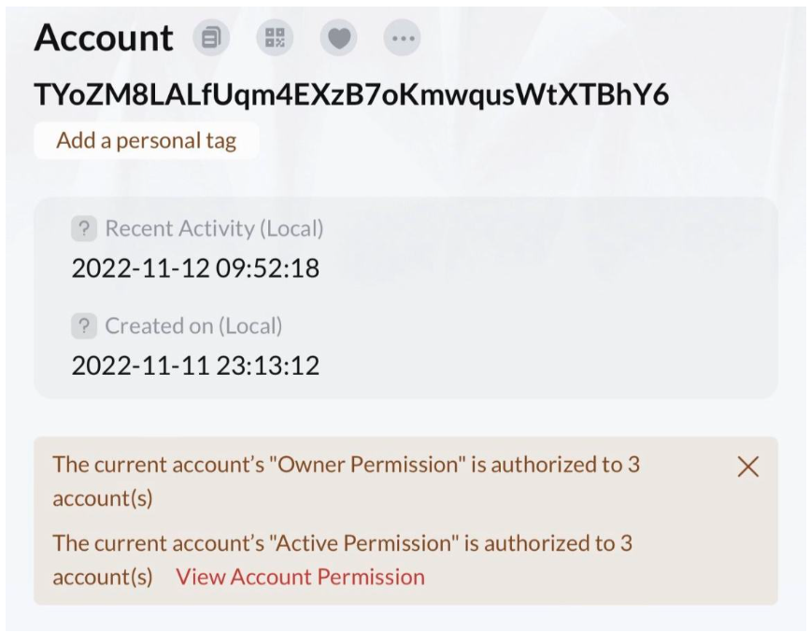Show the account QR code
Image resolution: width=810 pixels, height=633 pixels.
pos(275,37)
